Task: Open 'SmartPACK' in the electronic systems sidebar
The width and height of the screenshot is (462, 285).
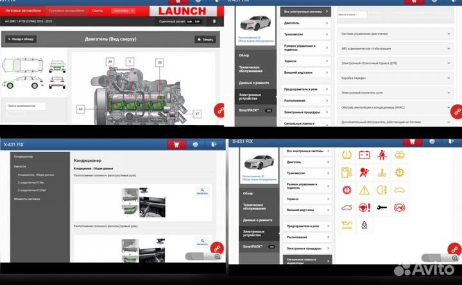Action: [x=255, y=110]
